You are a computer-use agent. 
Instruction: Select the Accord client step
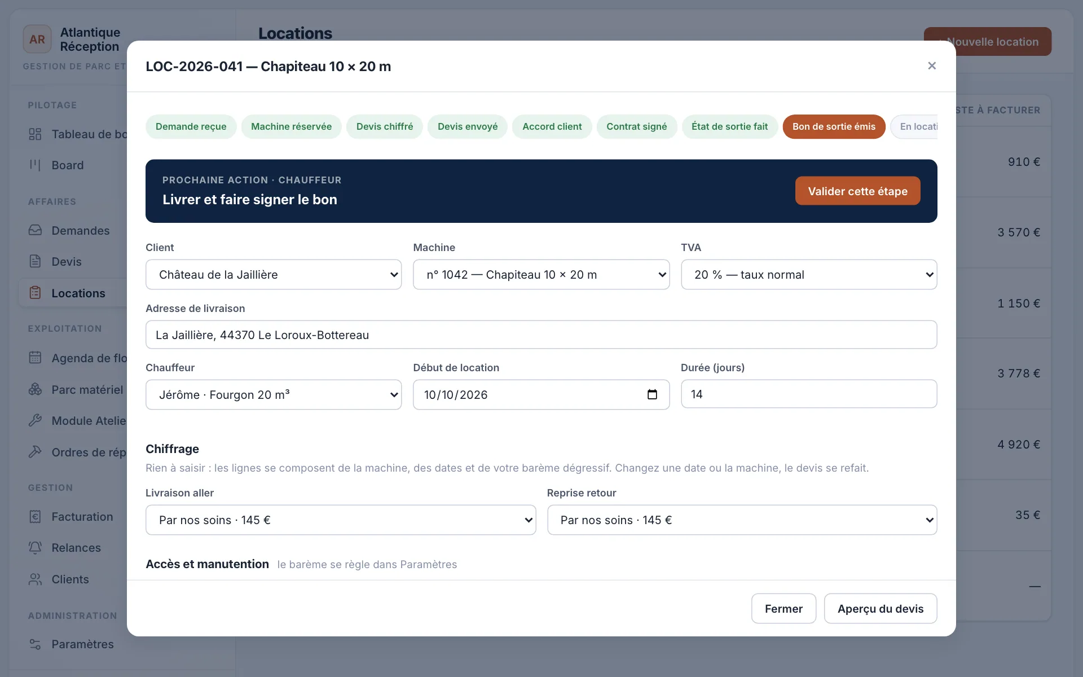[552, 126]
